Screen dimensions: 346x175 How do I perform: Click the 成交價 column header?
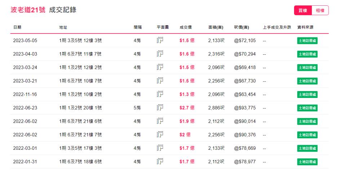pos(185,27)
